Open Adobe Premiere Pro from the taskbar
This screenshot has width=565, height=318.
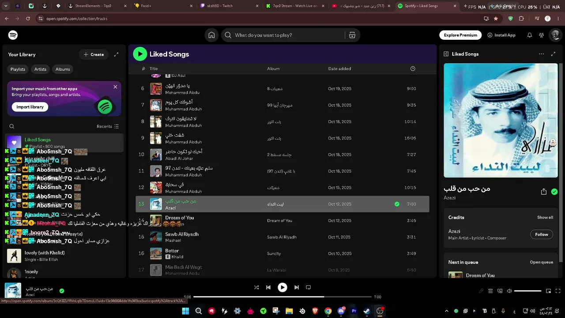coord(354,311)
